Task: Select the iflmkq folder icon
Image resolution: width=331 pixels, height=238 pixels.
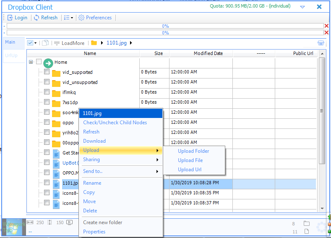Action: (x=56, y=93)
